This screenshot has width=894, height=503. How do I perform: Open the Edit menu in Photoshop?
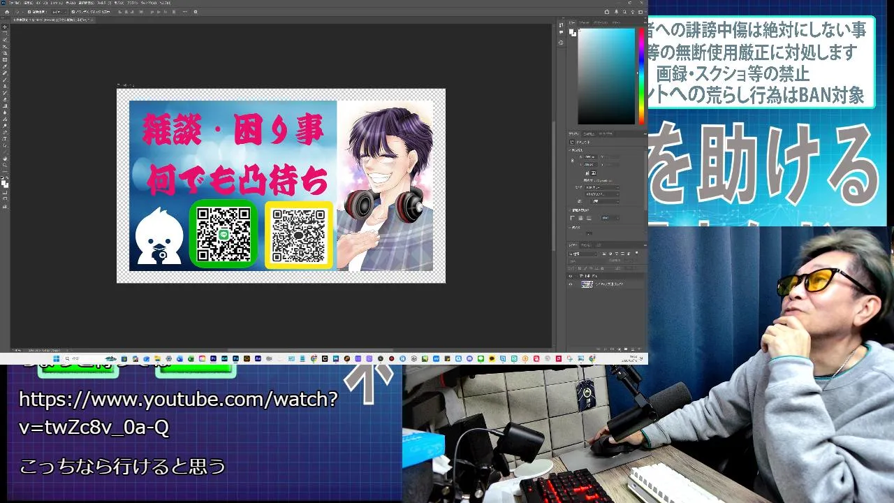point(28,3)
